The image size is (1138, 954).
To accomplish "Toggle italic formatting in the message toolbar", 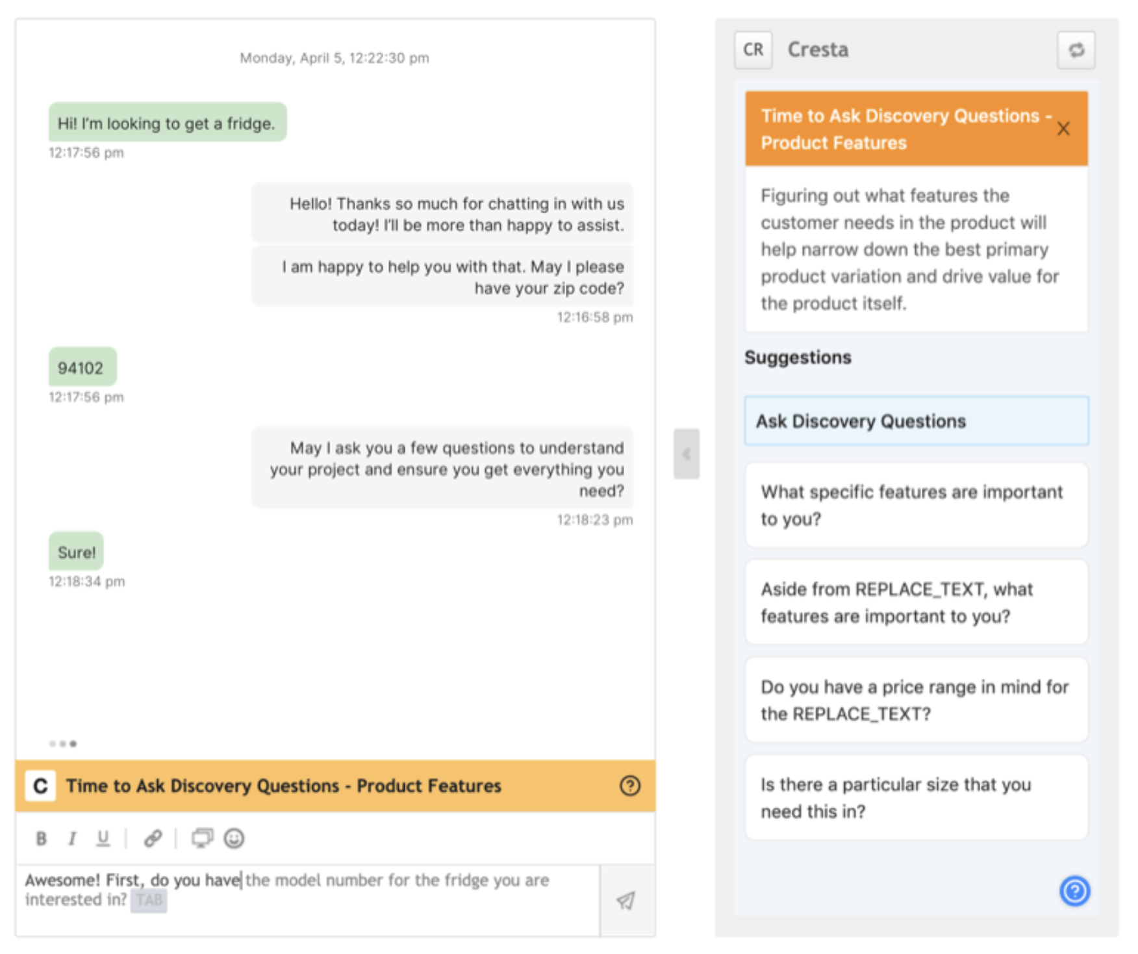I will pyautogui.click(x=72, y=838).
